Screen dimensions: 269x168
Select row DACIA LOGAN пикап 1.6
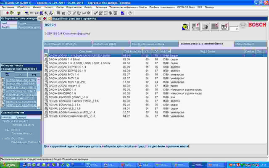pos(155,86)
